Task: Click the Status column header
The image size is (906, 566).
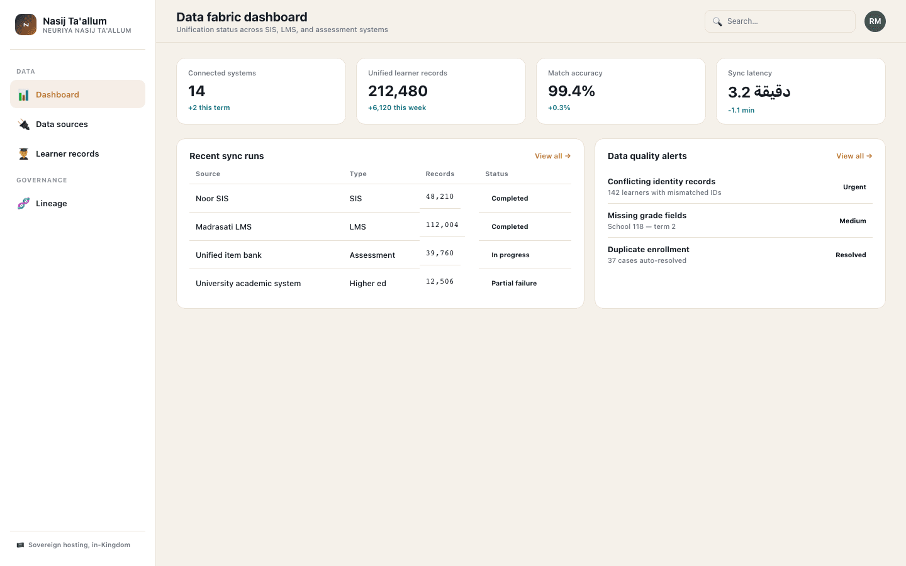Action: click(x=496, y=174)
